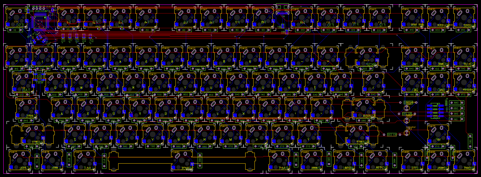
Task: Select the D91 diode footprint
Action: tap(456, 119)
